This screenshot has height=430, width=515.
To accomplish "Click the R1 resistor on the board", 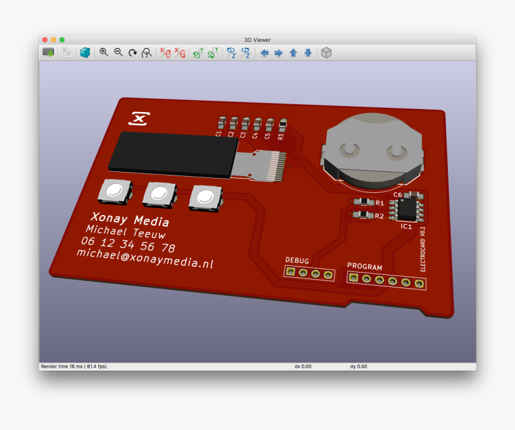I will coord(363,201).
